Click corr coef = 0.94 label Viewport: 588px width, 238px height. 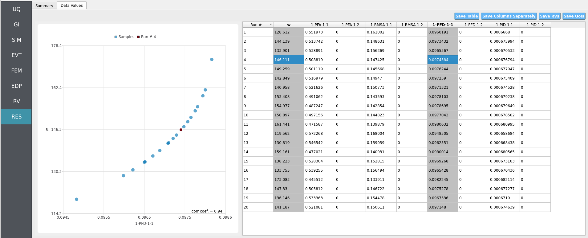tap(207, 211)
